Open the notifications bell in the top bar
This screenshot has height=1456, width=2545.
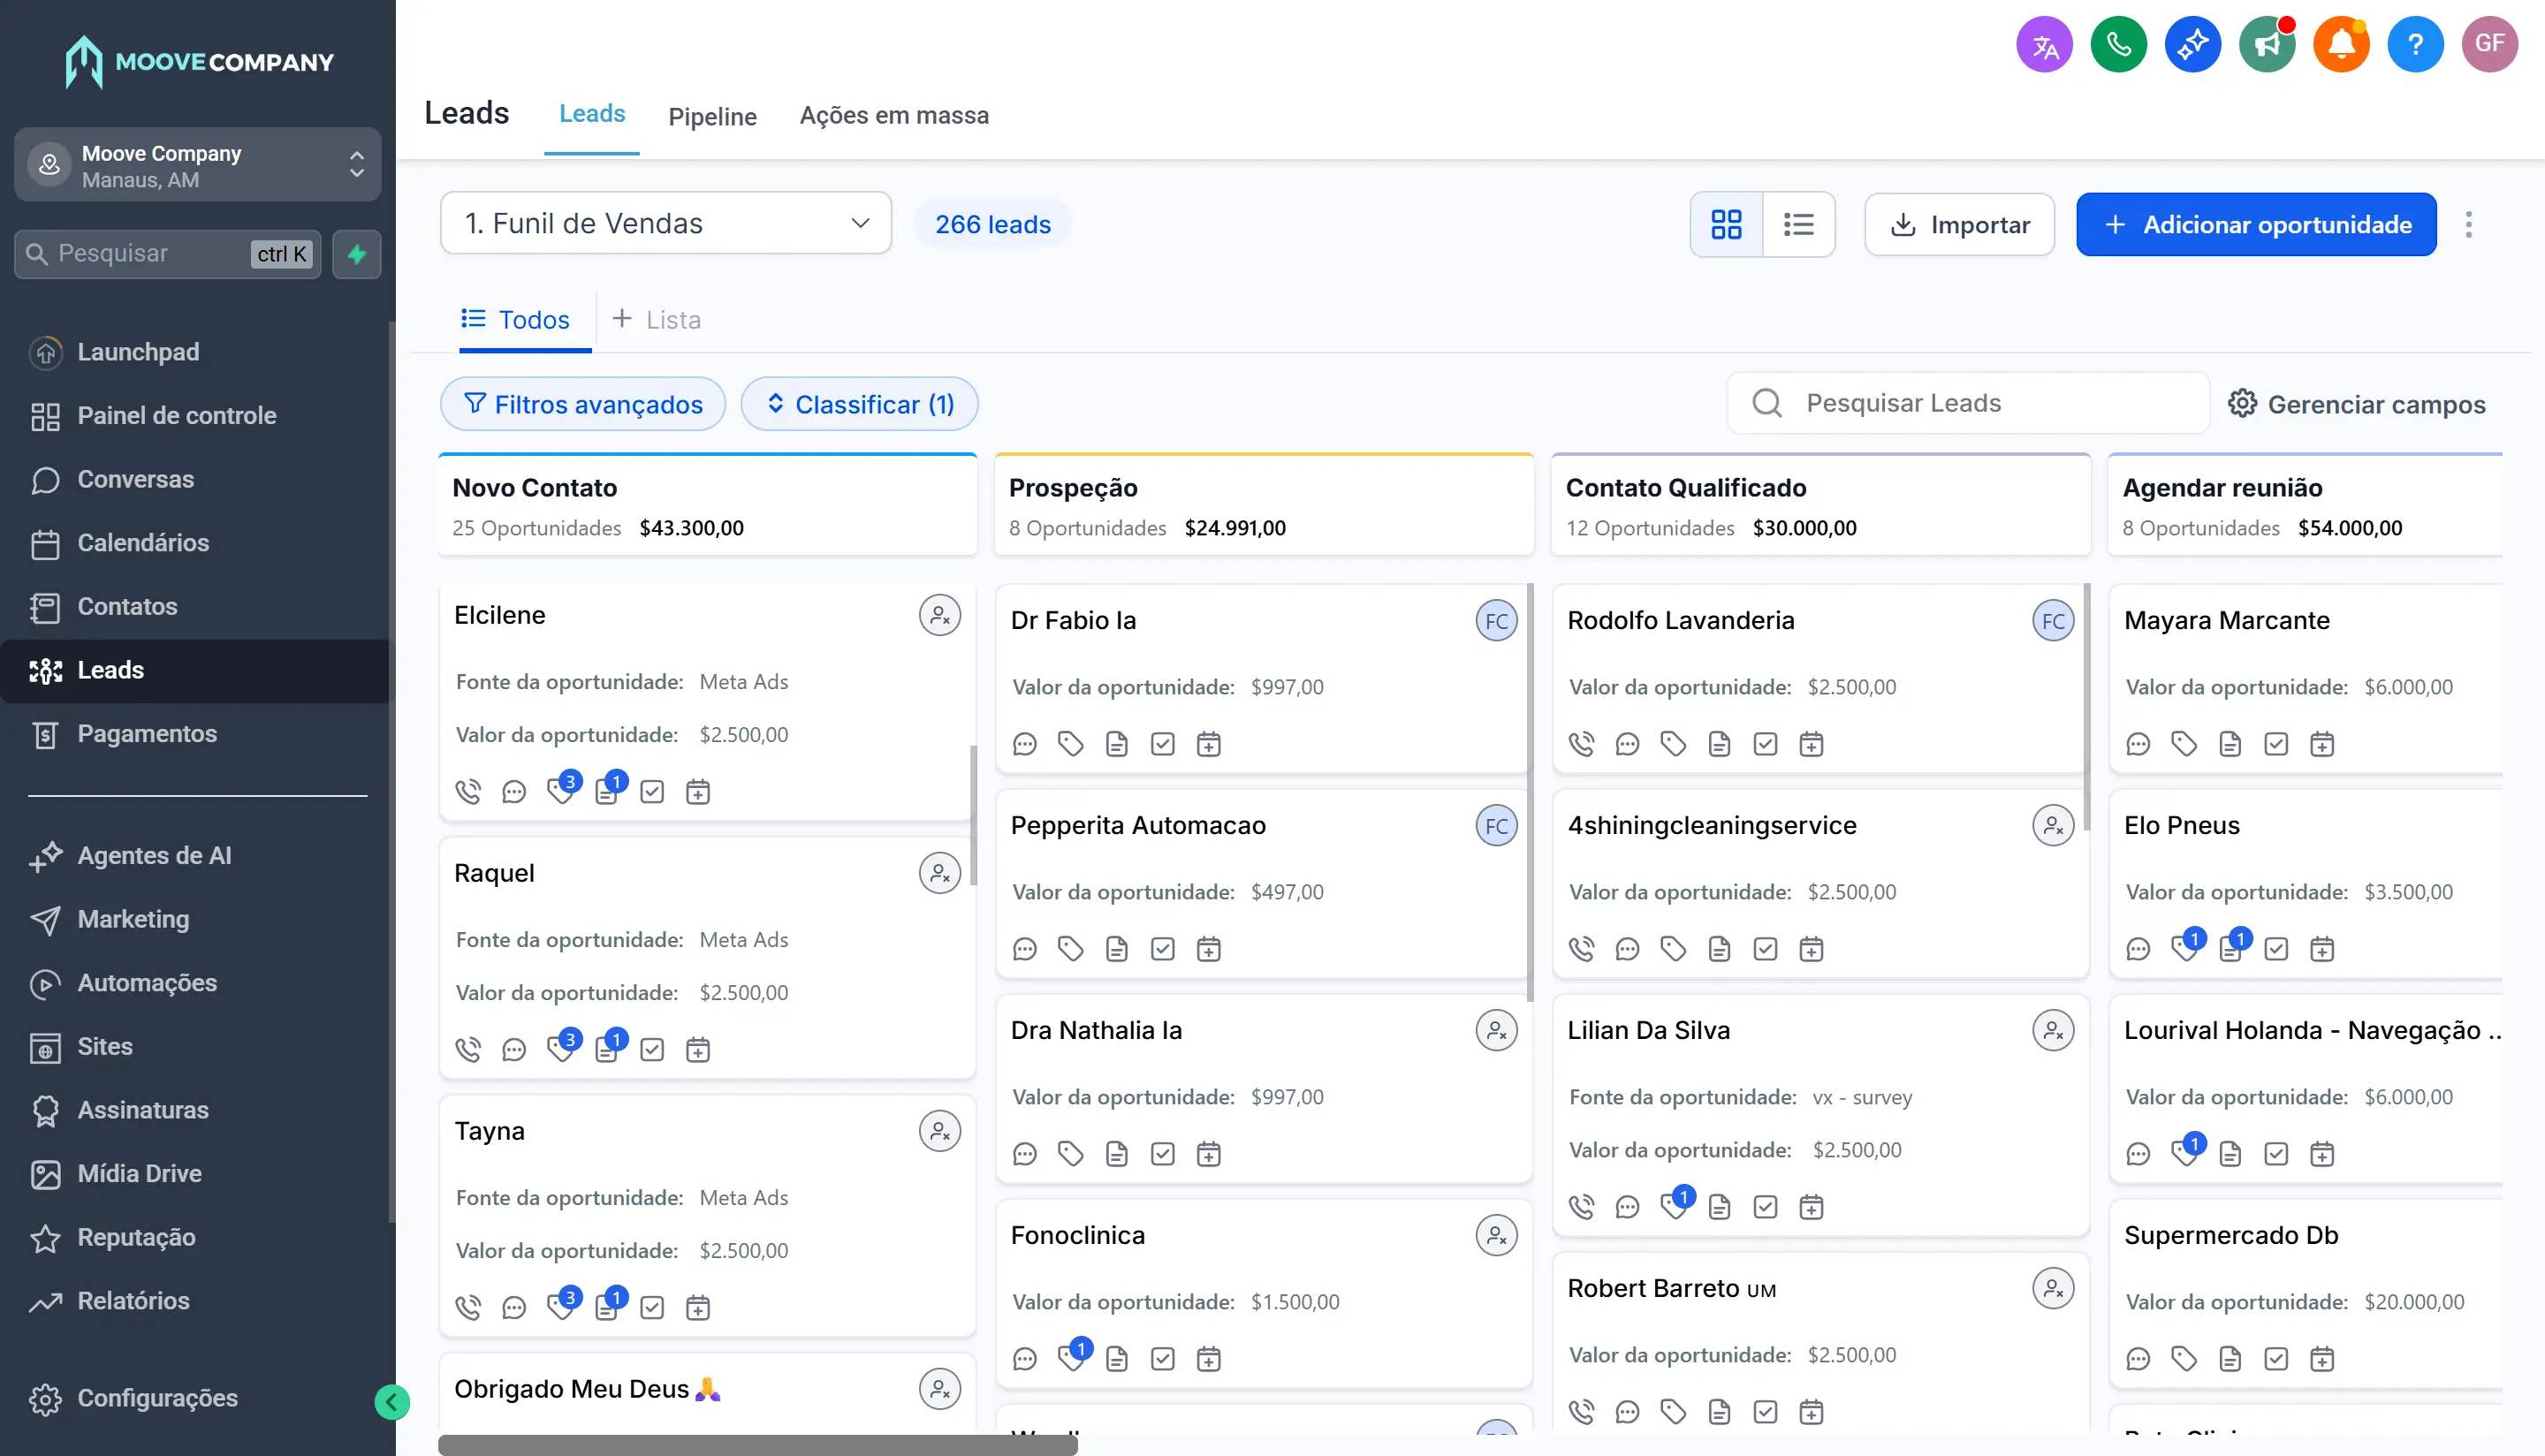click(2341, 44)
